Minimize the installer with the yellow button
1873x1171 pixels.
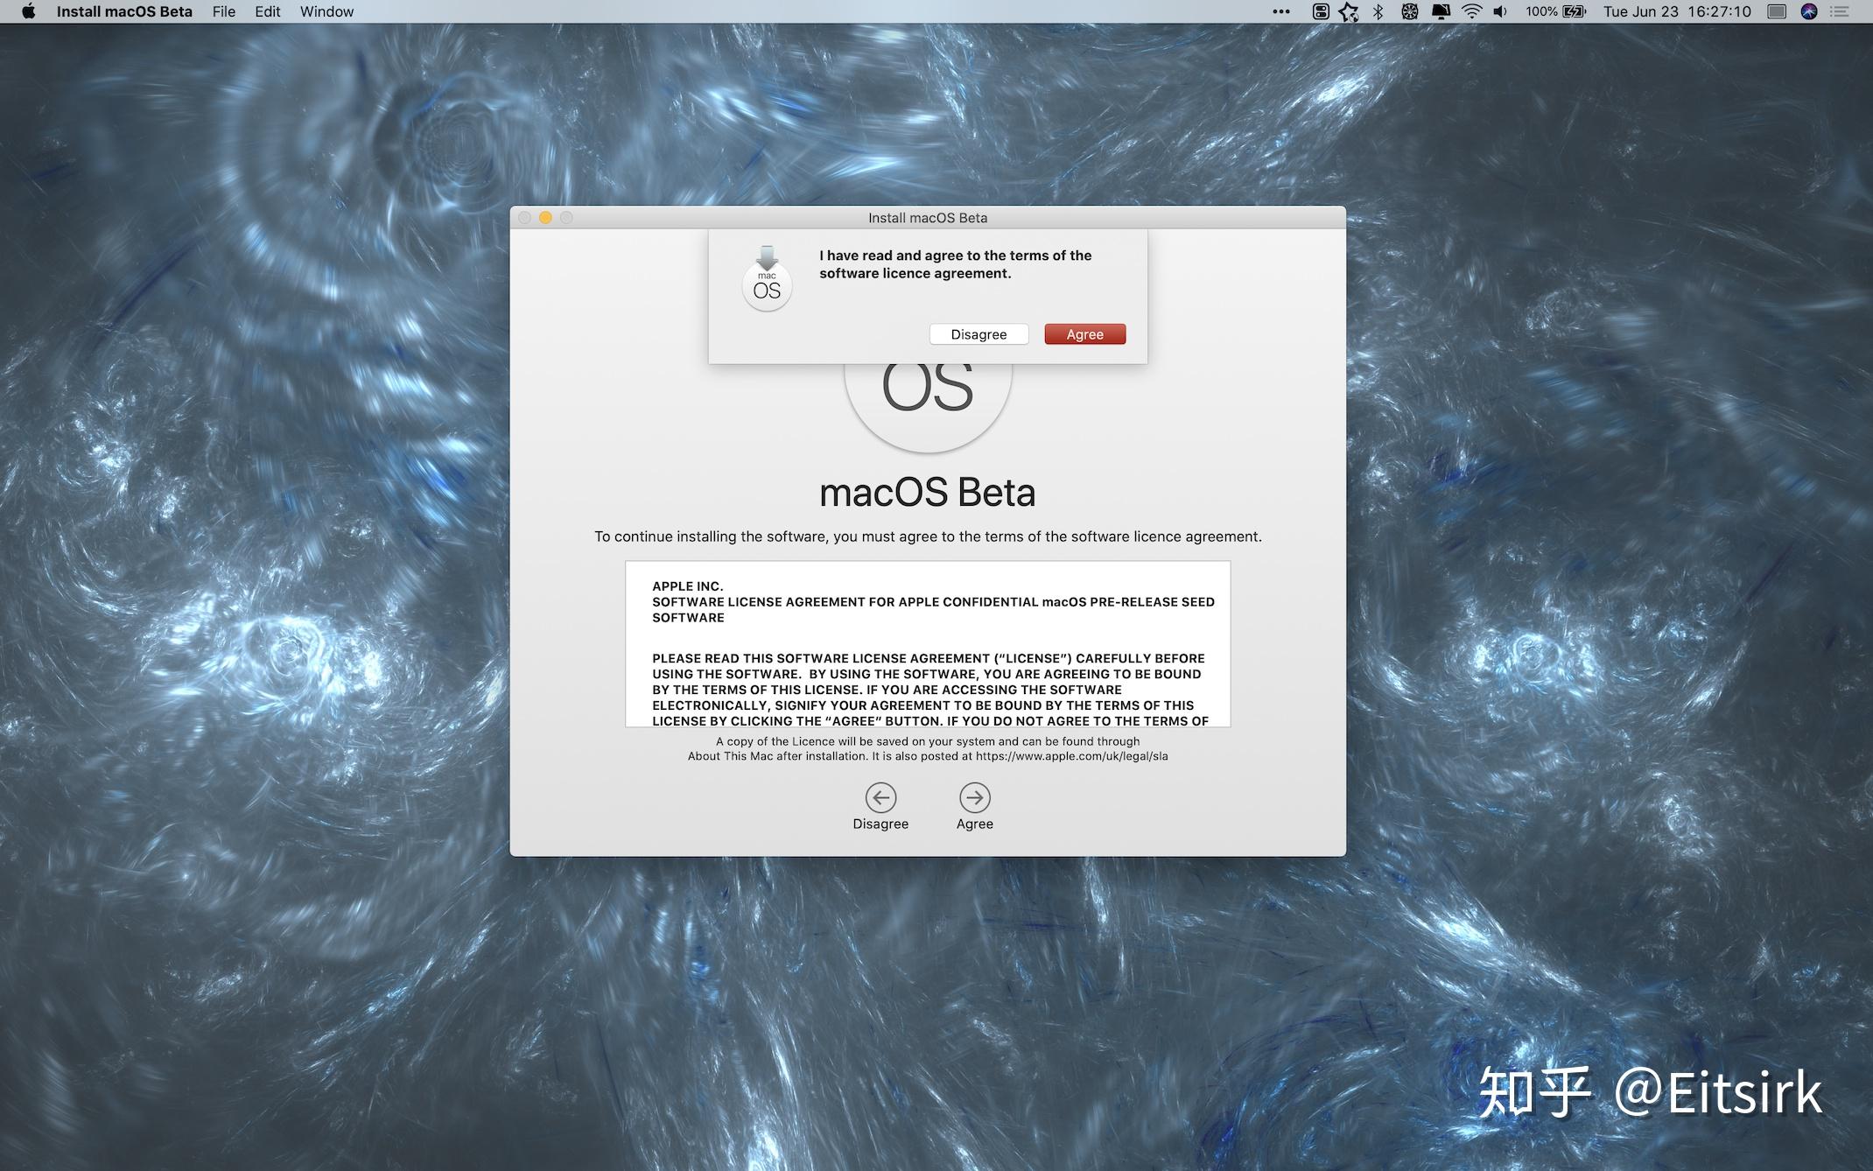click(545, 218)
